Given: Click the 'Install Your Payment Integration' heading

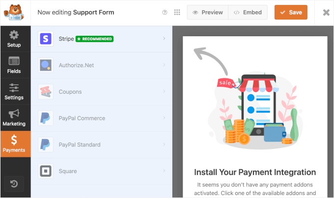Looking at the screenshot, I should 255,172.
